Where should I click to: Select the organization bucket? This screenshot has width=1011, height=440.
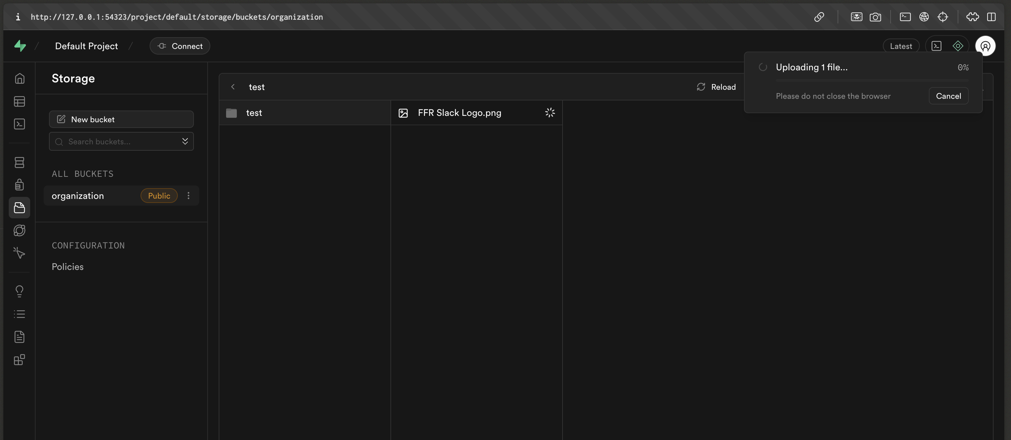click(x=78, y=196)
